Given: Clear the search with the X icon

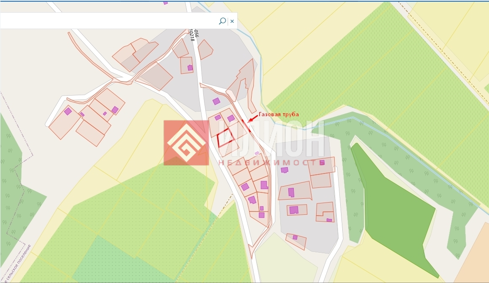Looking at the screenshot, I should click(x=232, y=21).
